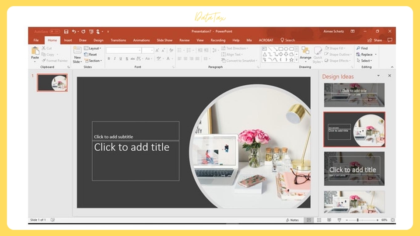
Task: Open the Shape Effects dropdown
Action: point(337,61)
